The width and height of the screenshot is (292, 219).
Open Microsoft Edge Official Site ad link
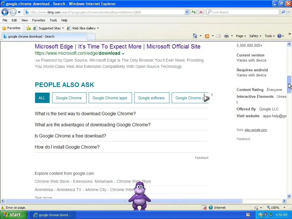point(117,46)
